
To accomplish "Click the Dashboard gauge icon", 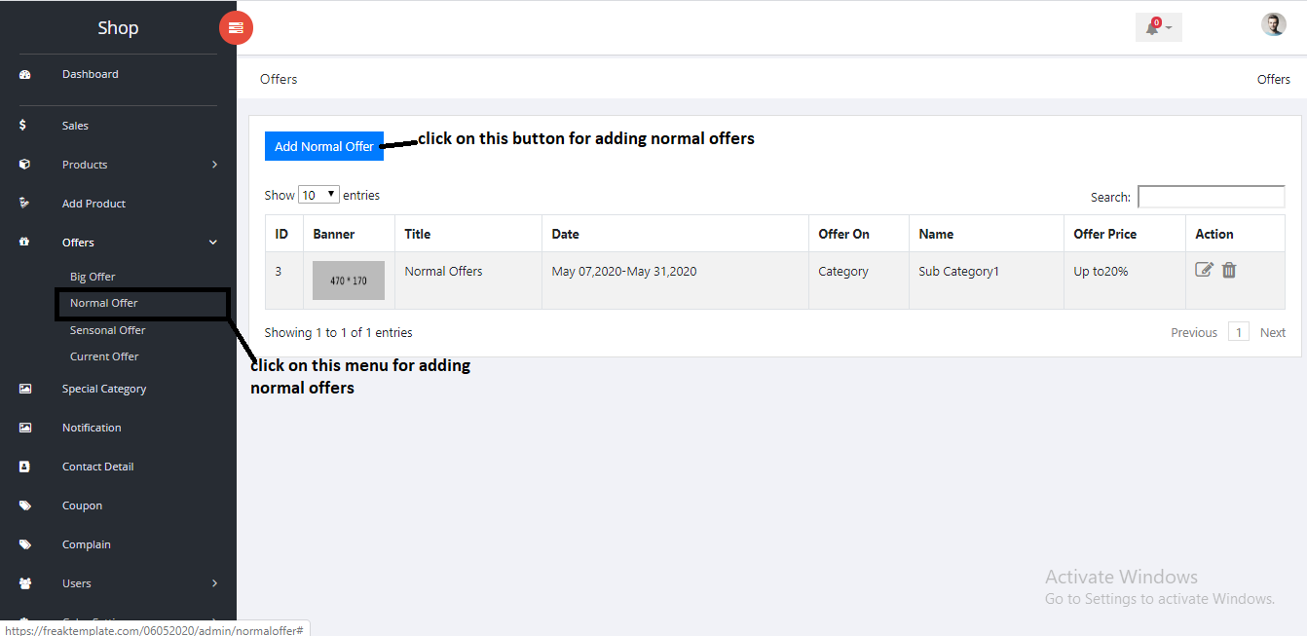I will (x=25, y=75).
